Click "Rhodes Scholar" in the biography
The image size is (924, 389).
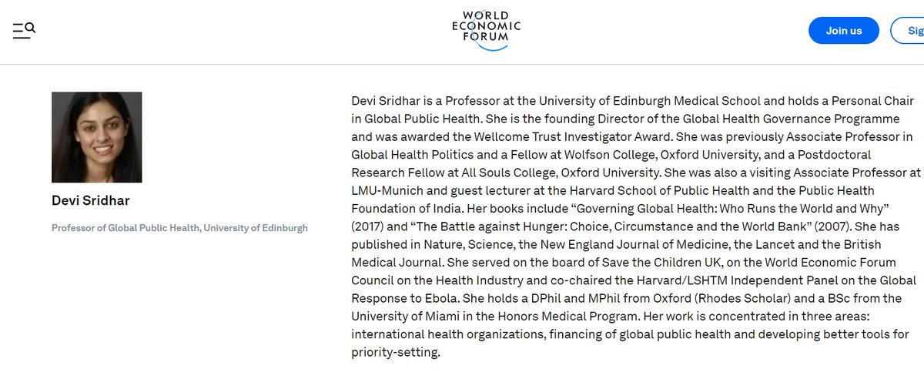click(734, 299)
